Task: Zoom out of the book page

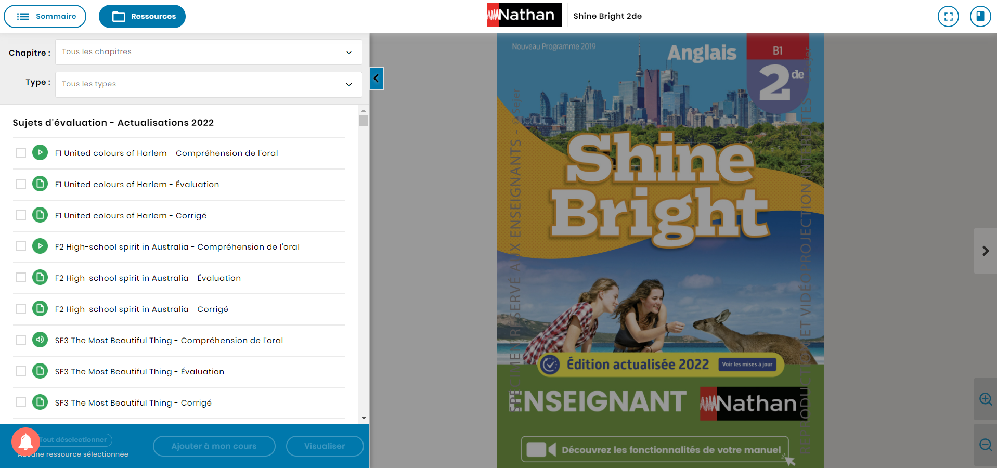Action: click(x=986, y=445)
